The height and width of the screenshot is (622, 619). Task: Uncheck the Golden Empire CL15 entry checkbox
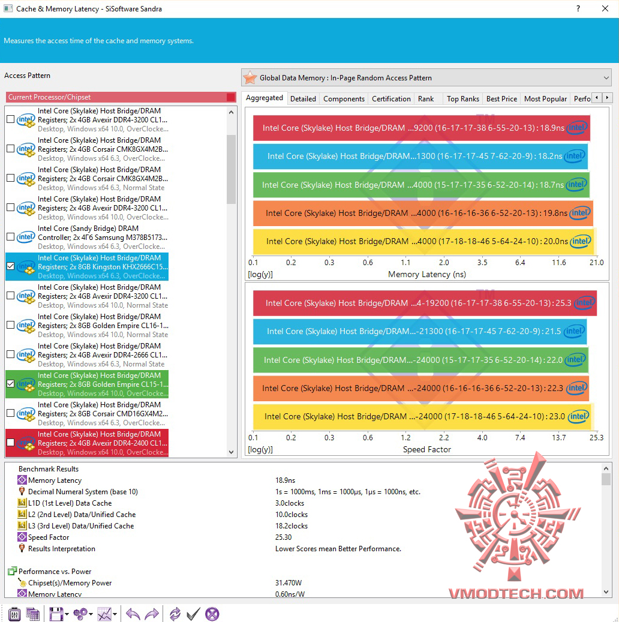click(x=11, y=384)
